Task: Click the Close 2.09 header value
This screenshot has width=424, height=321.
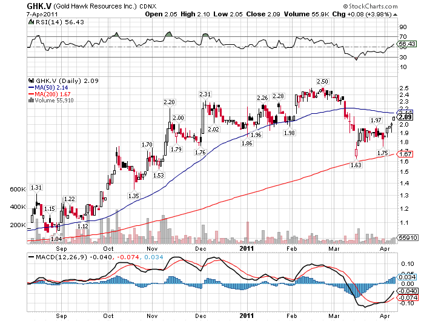Action: 263,15
